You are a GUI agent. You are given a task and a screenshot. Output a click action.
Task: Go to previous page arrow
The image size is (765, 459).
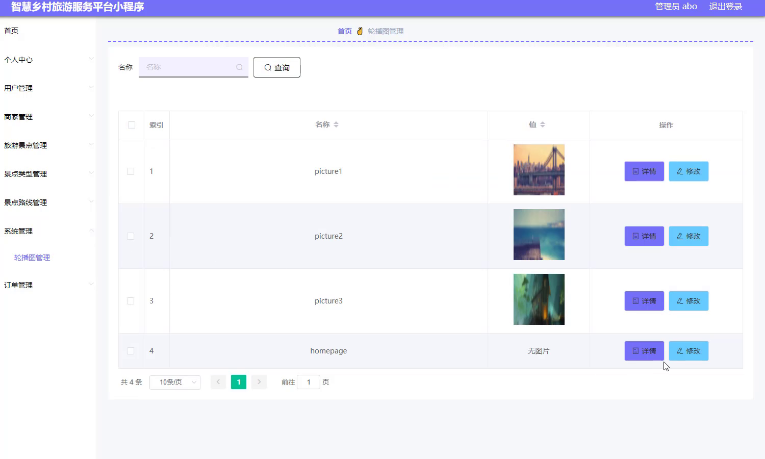click(x=218, y=382)
